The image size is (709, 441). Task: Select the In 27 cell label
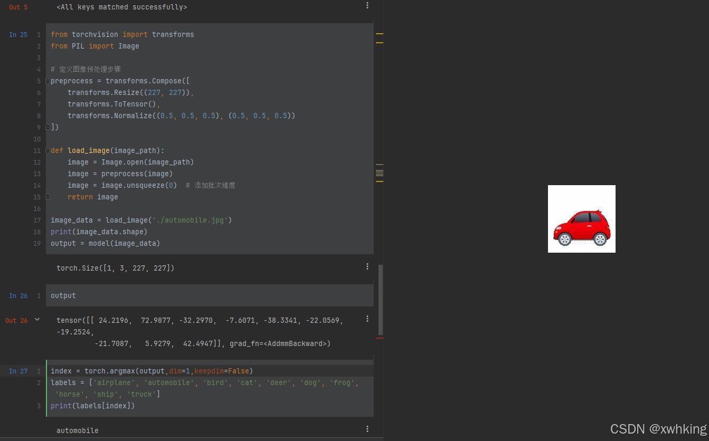(x=18, y=371)
